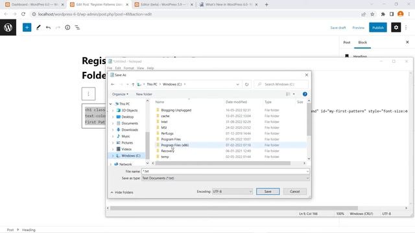The image size is (415, 233).
Task: Select Music in navigation tree
Action: [x=125, y=137]
